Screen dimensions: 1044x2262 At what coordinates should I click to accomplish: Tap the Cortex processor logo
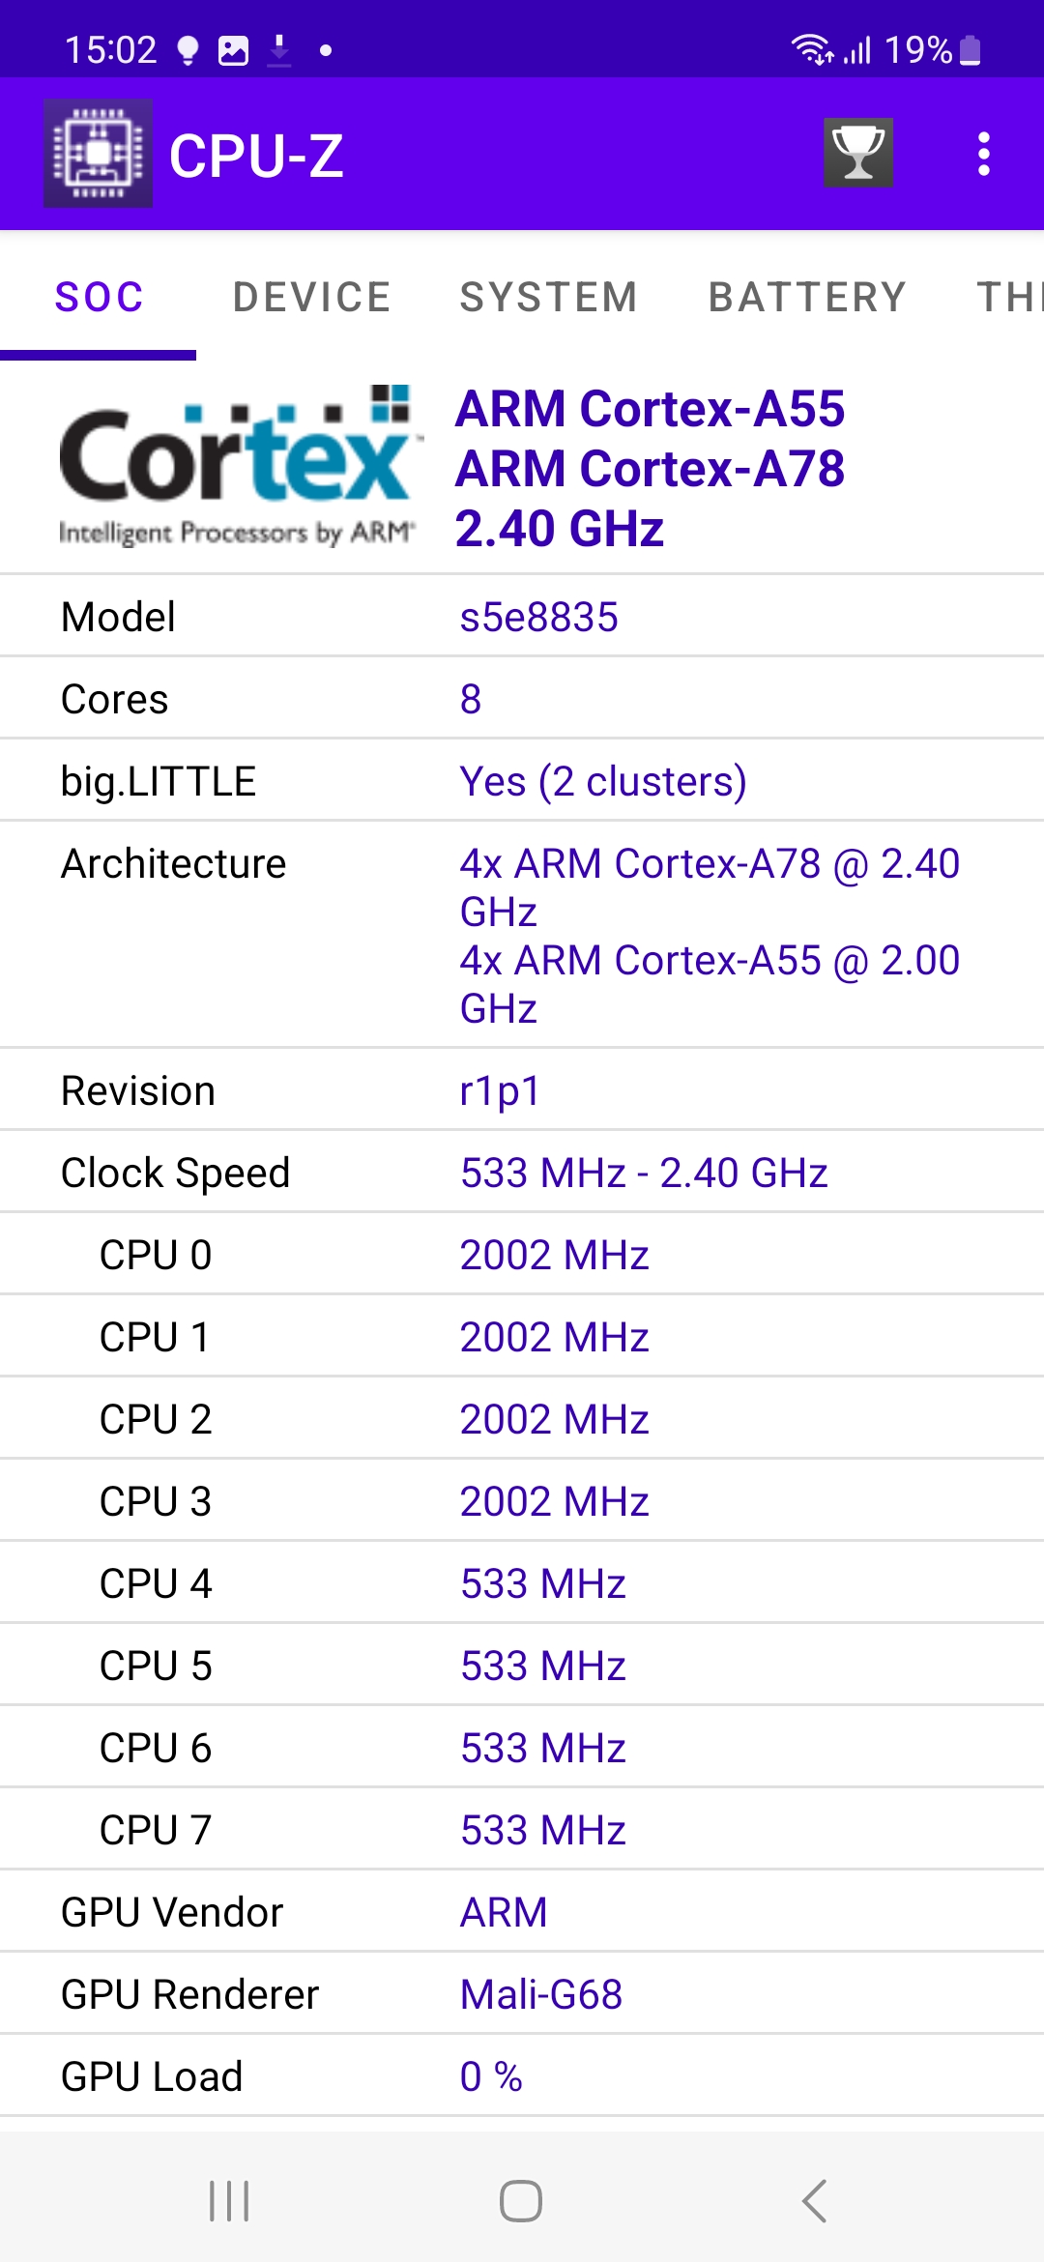tap(238, 467)
